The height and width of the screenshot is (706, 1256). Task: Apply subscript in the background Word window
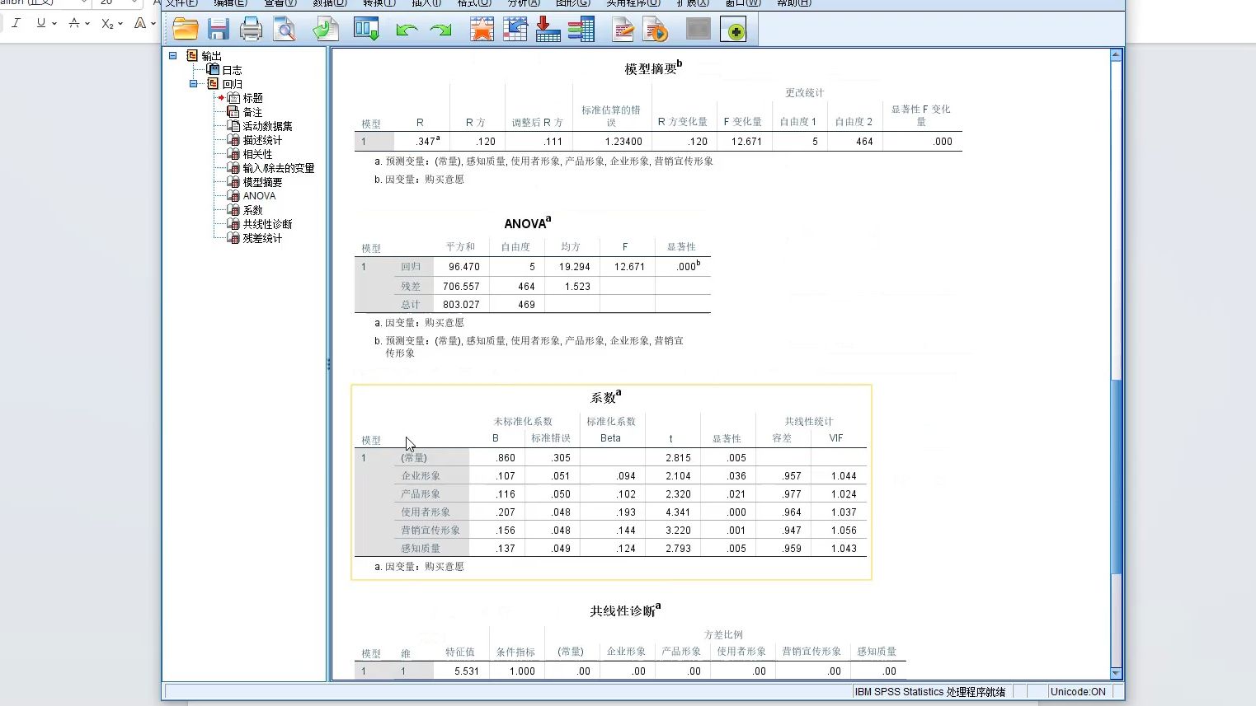pos(107,23)
